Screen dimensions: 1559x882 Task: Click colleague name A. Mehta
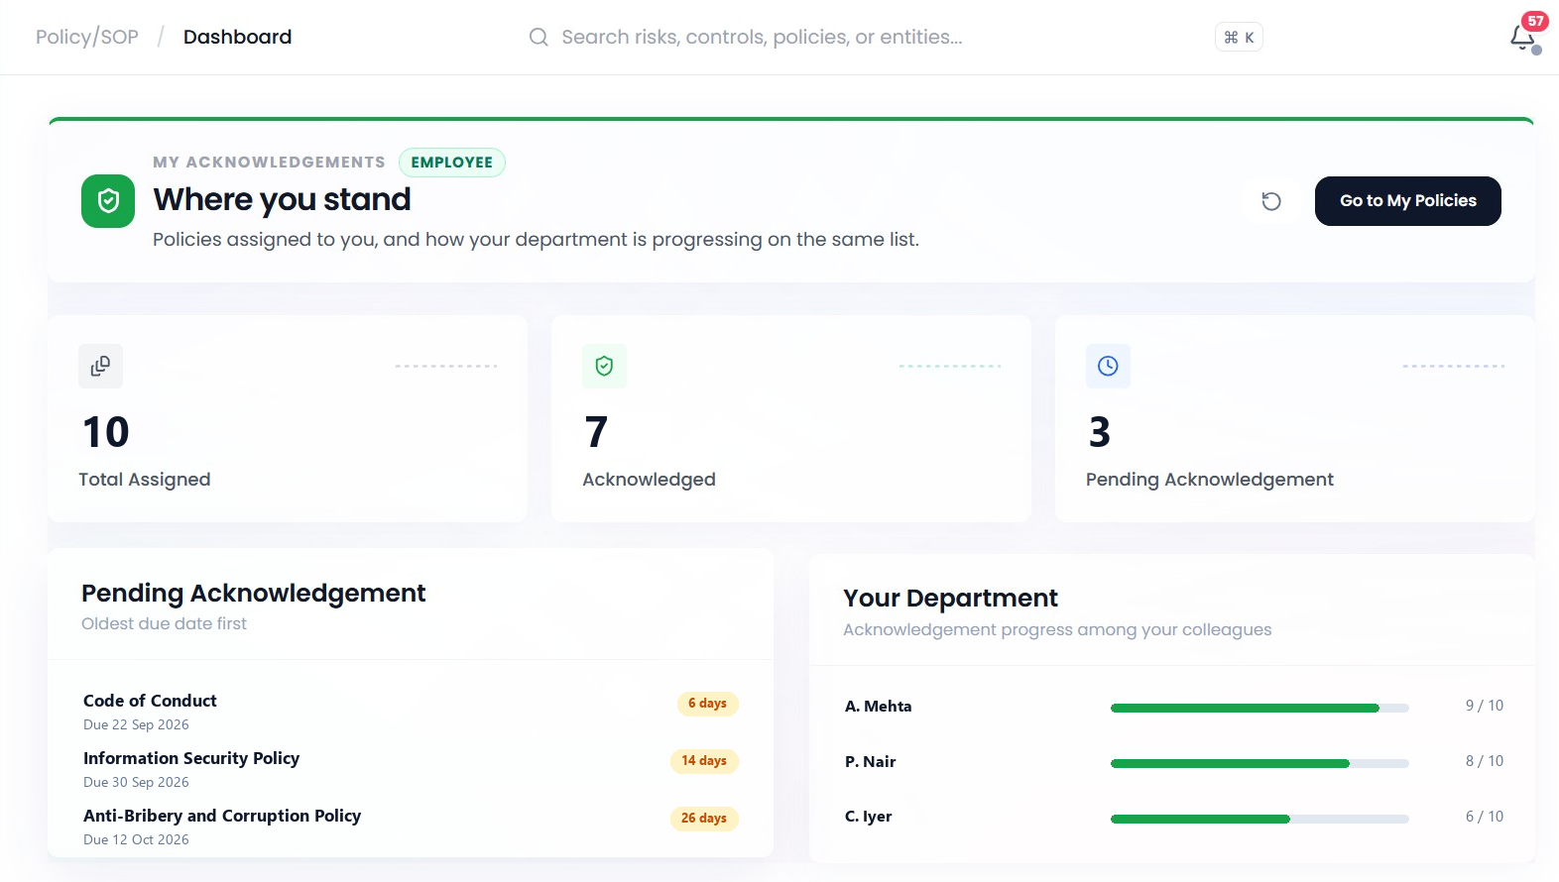click(879, 707)
